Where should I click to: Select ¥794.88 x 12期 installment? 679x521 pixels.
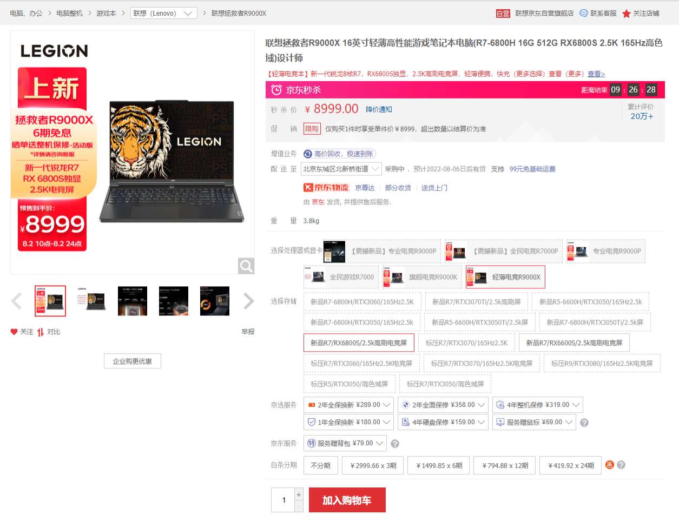505,465
